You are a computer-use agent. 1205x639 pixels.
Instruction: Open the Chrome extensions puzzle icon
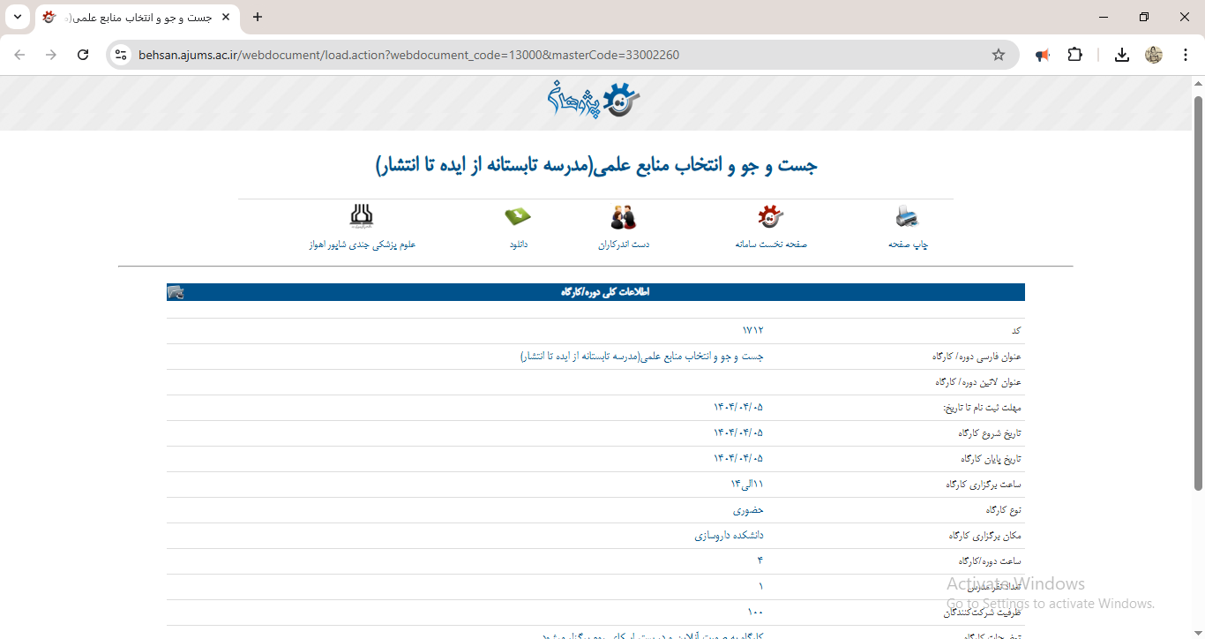[1074, 55]
